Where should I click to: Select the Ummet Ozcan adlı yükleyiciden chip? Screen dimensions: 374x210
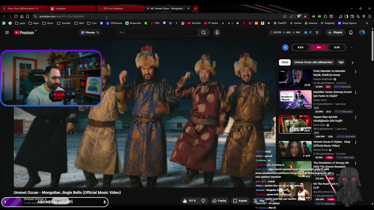(x=313, y=62)
